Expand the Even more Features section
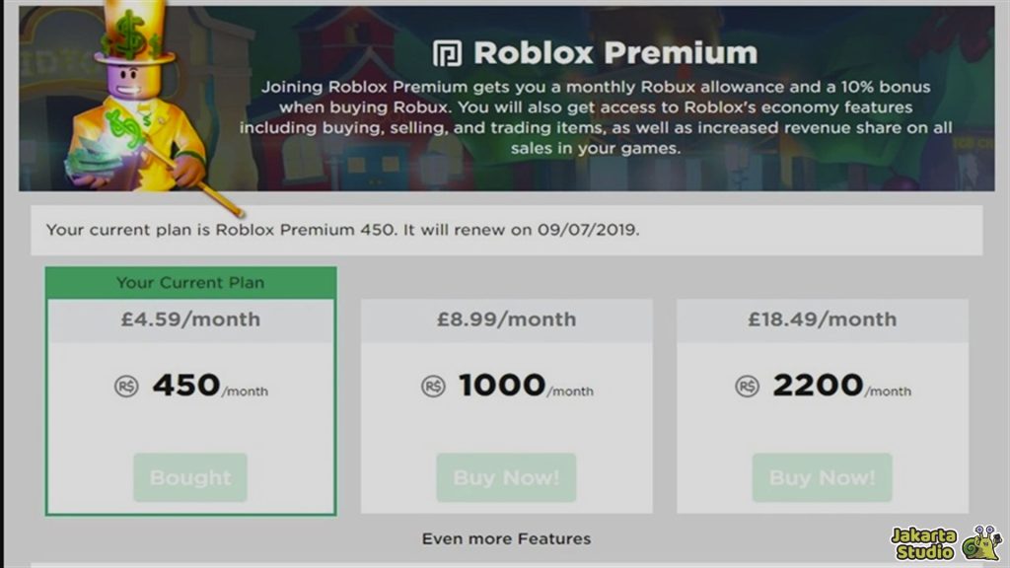The height and width of the screenshot is (568, 1010). pyautogui.click(x=505, y=539)
